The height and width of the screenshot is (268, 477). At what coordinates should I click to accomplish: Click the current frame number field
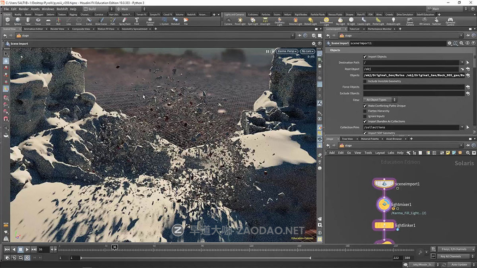pyautogui.click(x=43, y=249)
